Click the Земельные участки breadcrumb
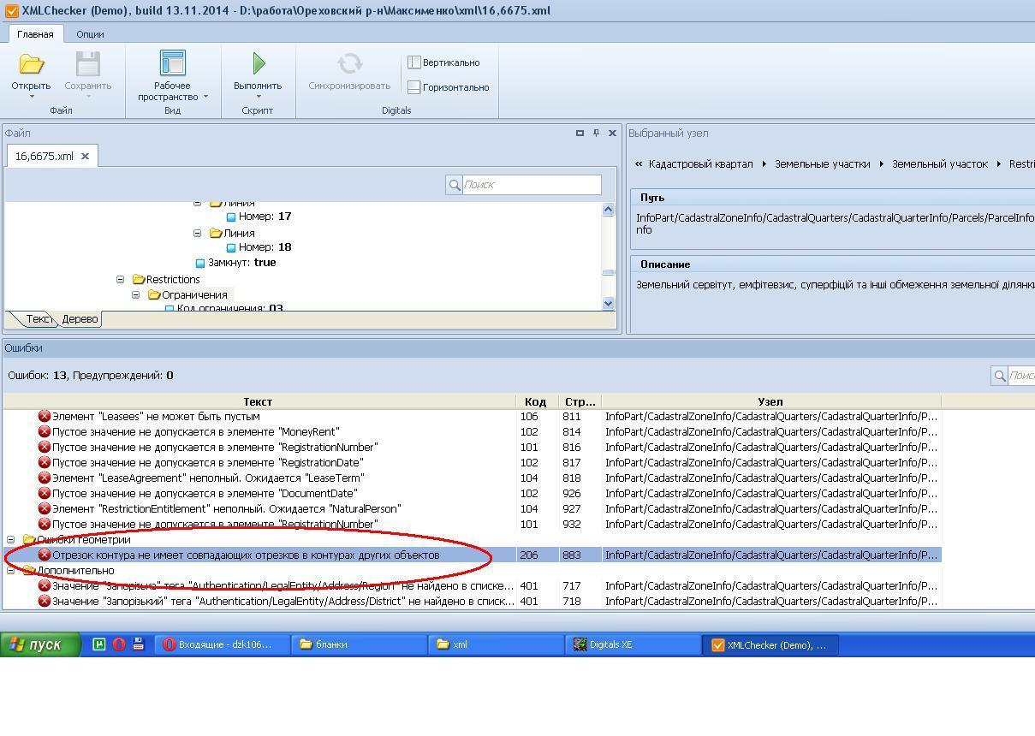 click(x=822, y=163)
